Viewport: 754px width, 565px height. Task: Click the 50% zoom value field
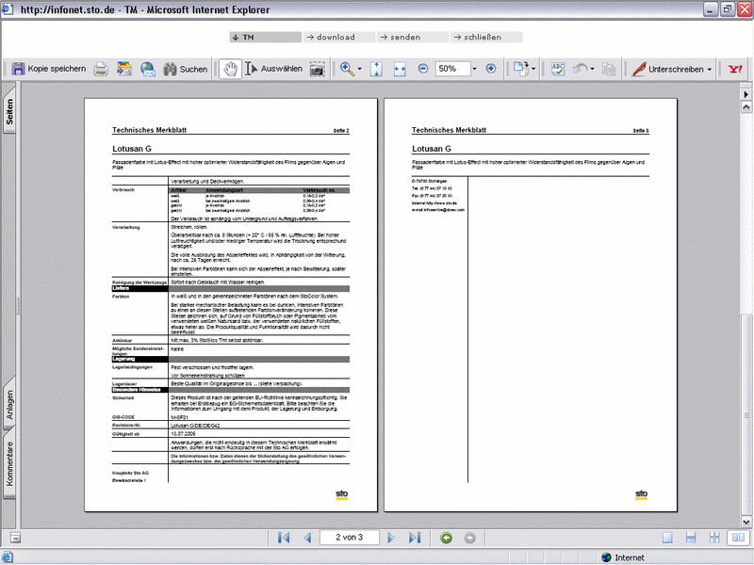pos(452,69)
